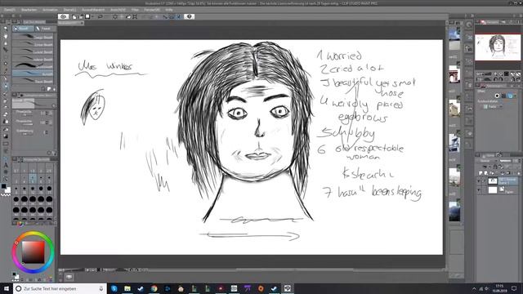Screen dimensions: 523x294
Task: Open File Explorer from the taskbar
Action: 127,288
